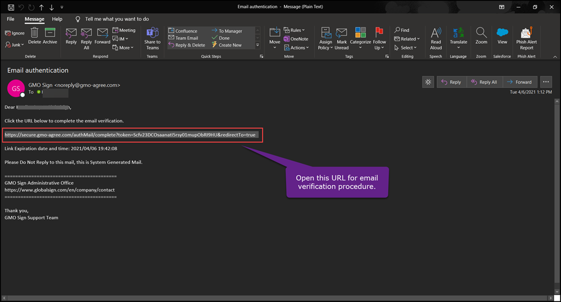Open the secure.gmo-agree.com verification URL

coord(130,135)
